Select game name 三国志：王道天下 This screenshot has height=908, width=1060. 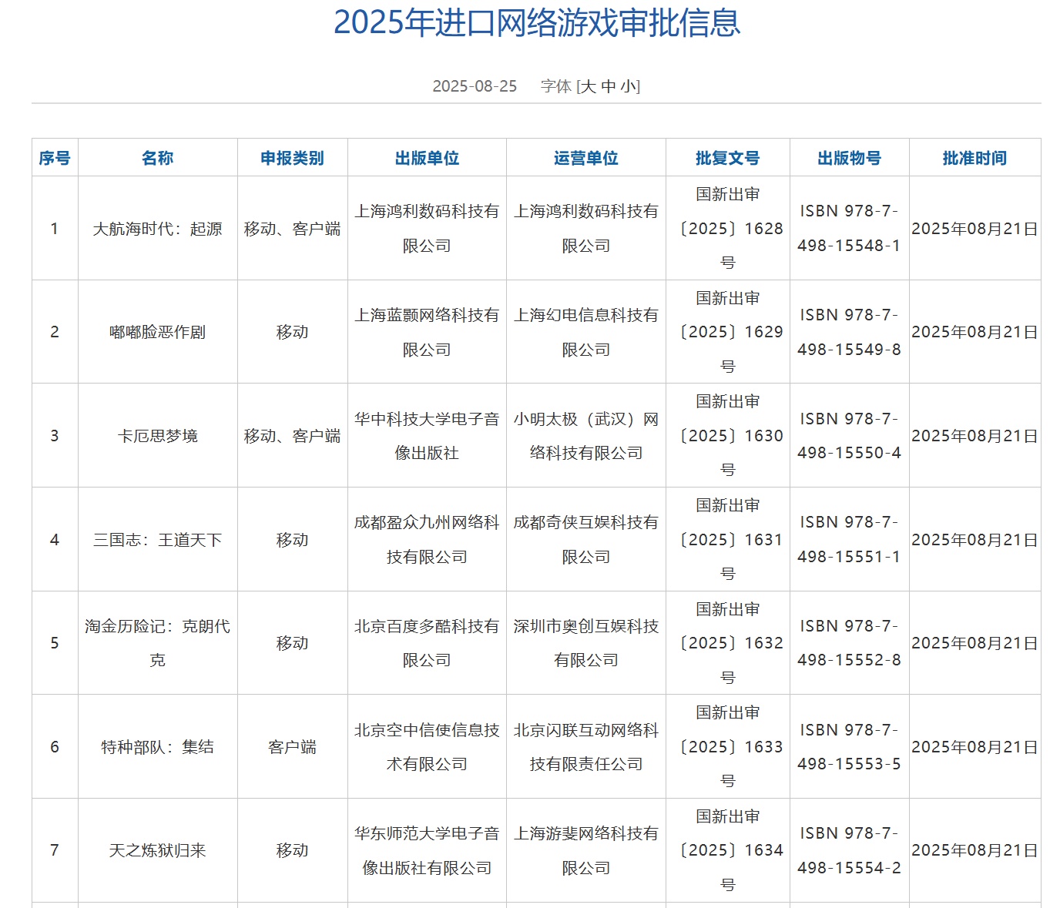158,540
